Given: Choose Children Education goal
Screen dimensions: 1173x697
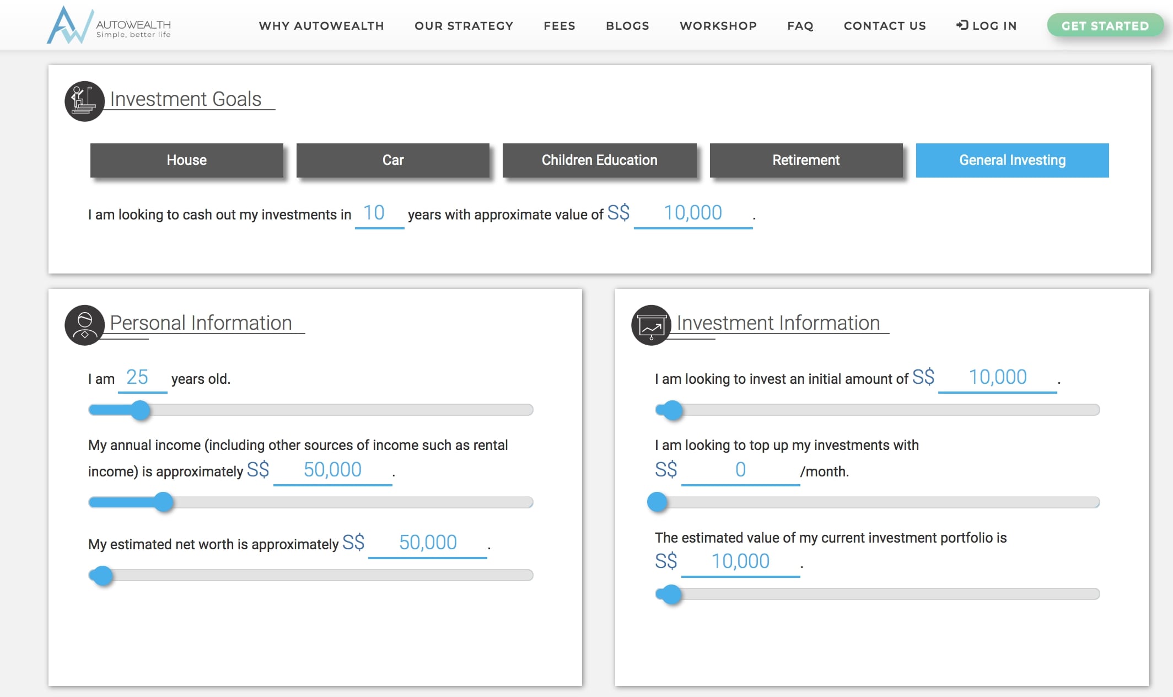Looking at the screenshot, I should (600, 160).
